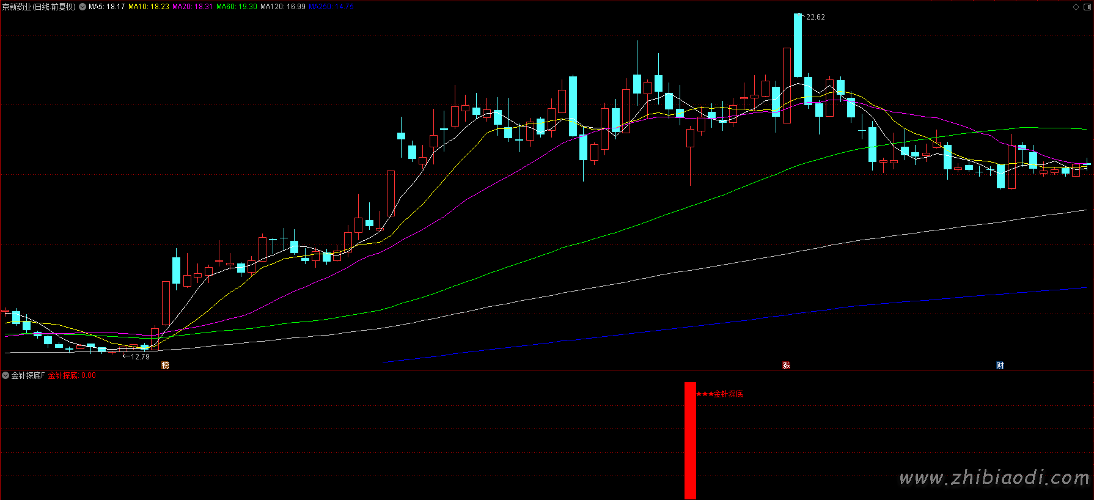Open the 榜 marker icon on the timeline

[165, 366]
